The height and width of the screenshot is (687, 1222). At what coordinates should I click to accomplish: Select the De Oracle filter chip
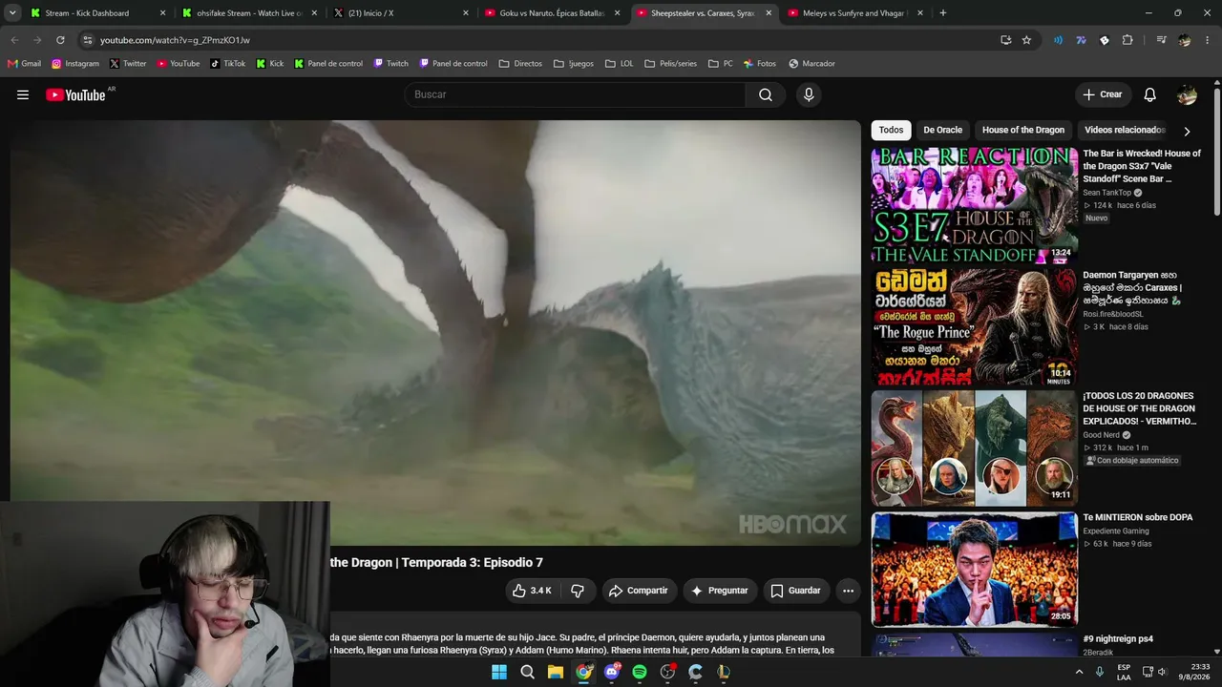click(942, 130)
